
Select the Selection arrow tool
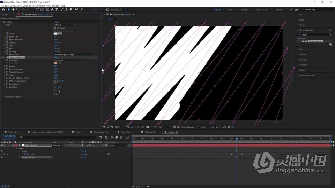point(9,10)
